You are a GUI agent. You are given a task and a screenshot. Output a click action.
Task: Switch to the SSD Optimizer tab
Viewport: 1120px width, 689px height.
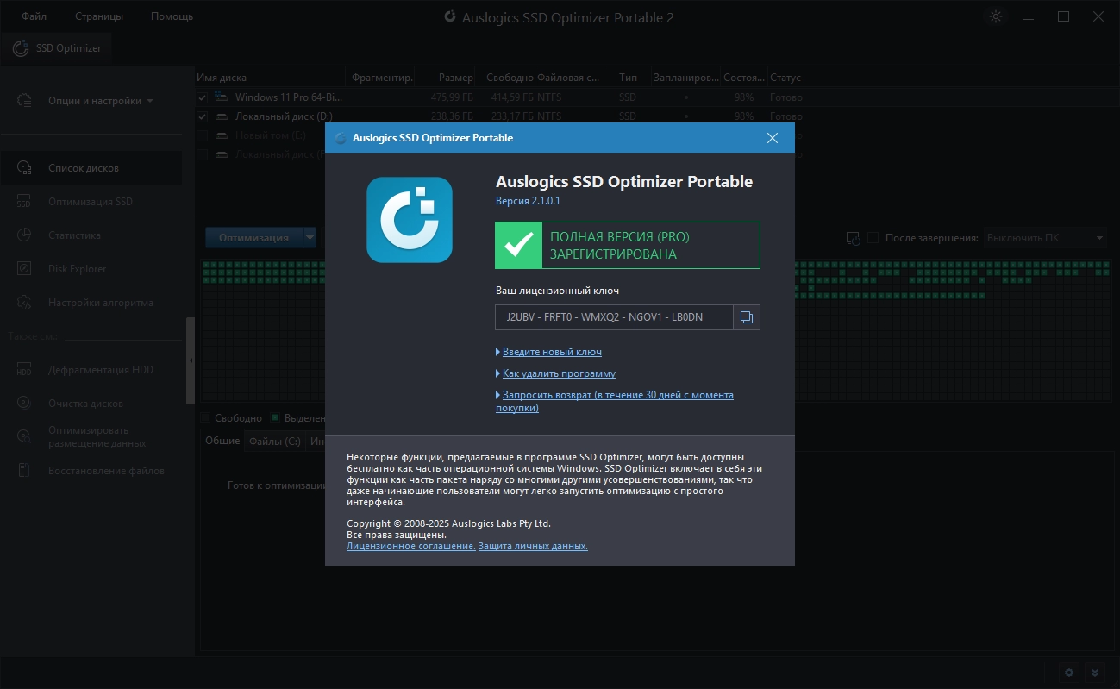(x=57, y=48)
